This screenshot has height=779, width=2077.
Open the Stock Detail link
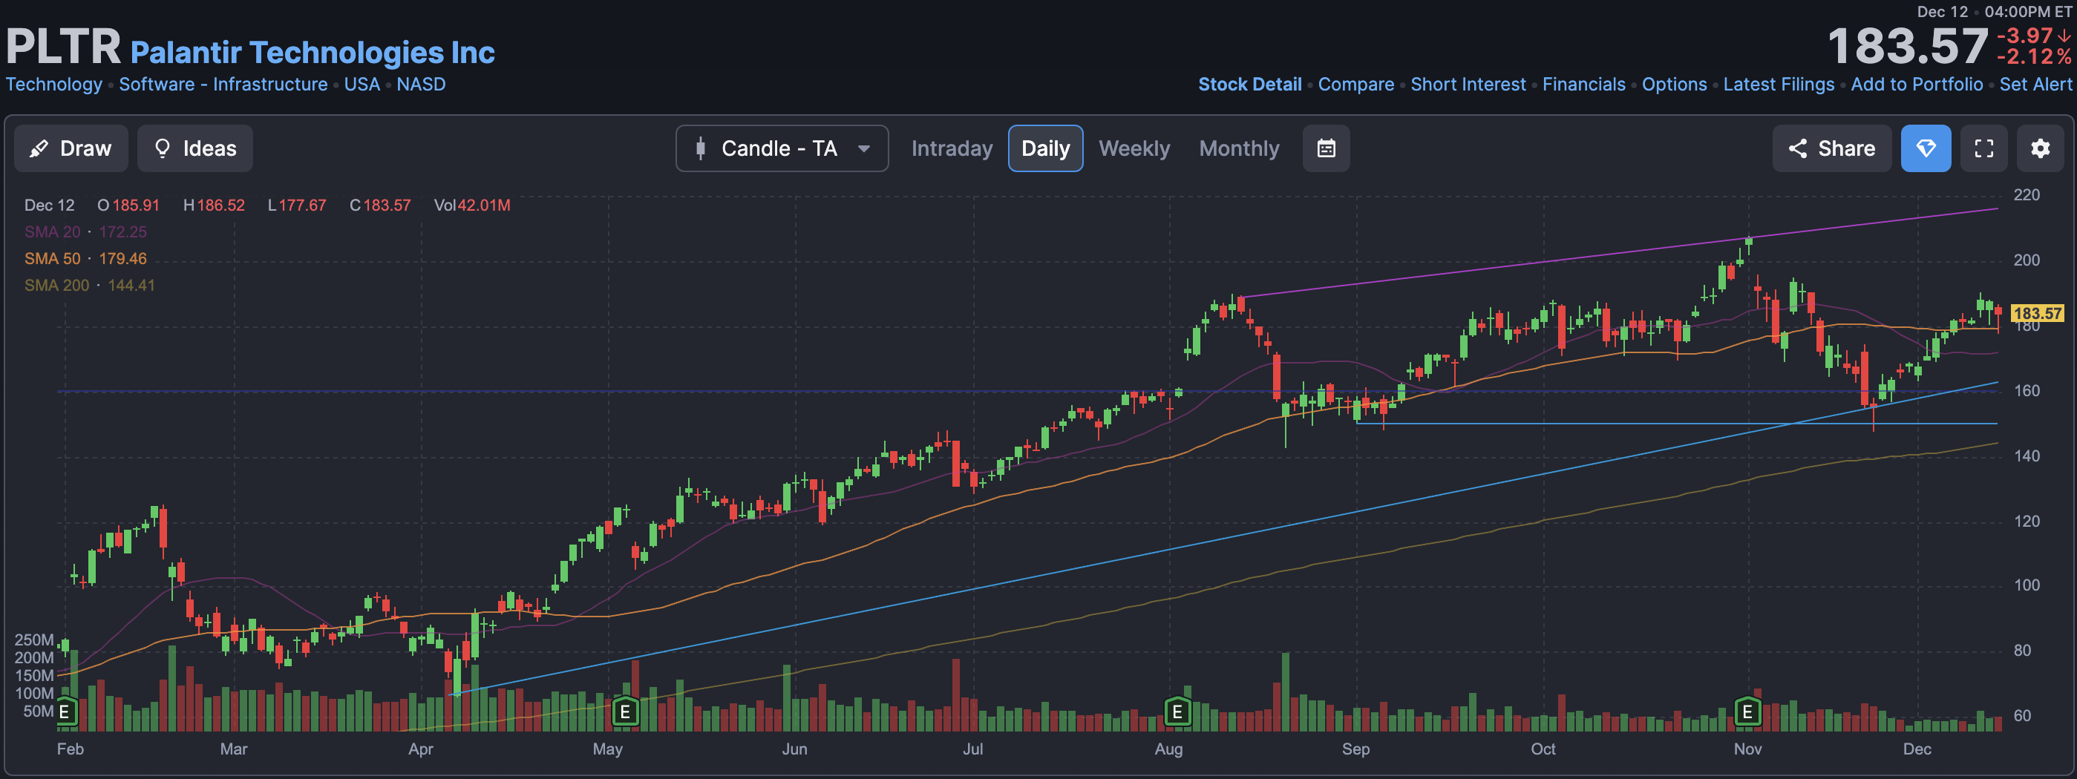point(1249,85)
